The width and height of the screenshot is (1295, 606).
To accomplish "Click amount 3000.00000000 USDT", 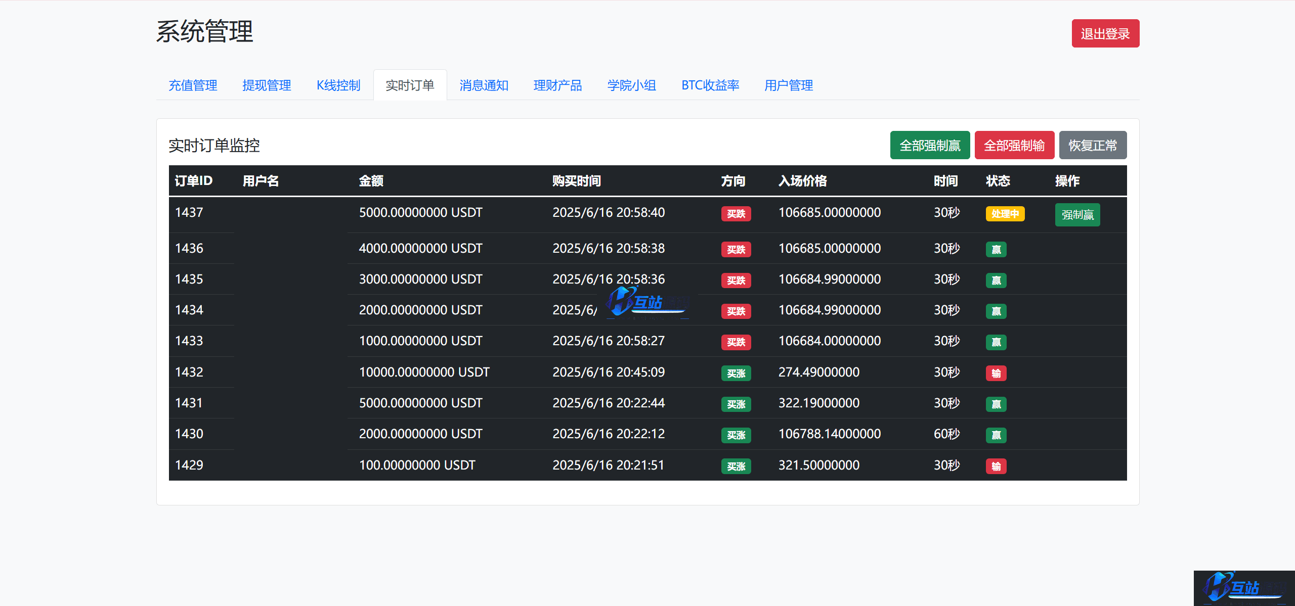I will [421, 279].
